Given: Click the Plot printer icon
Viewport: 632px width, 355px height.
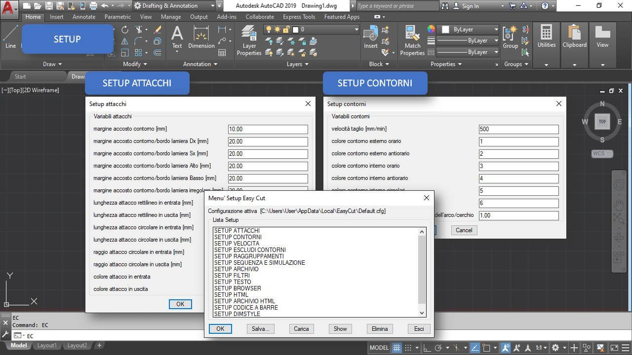Looking at the screenshot, I should tap(93, 6).
